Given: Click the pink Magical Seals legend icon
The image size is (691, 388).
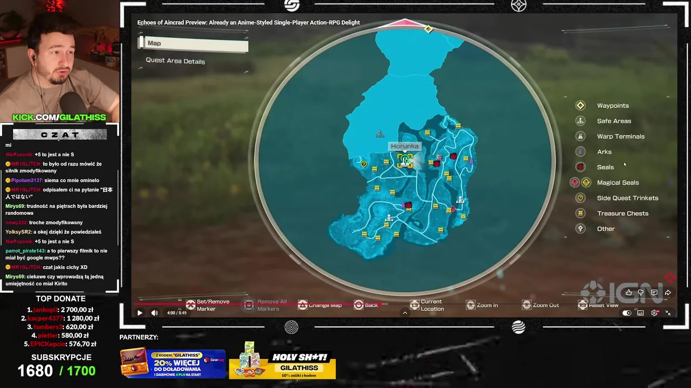Looking at the screenshot, I should coord(575,183).
